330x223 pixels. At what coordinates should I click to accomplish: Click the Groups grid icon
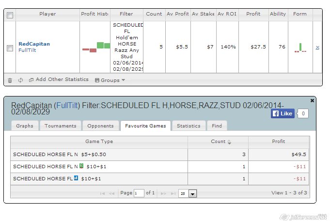tap(97, 80)
